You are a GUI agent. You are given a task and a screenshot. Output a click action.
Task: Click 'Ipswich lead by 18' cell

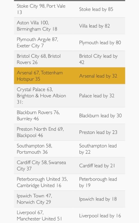coord(98,199)
